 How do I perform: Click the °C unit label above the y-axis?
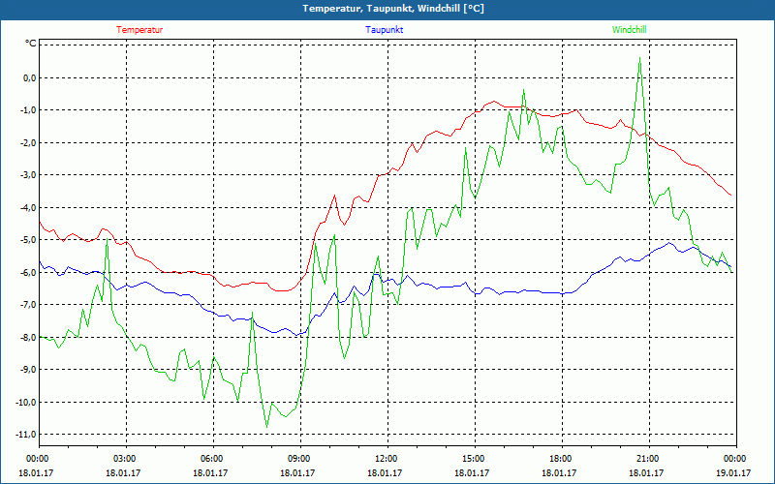point(30,44)
